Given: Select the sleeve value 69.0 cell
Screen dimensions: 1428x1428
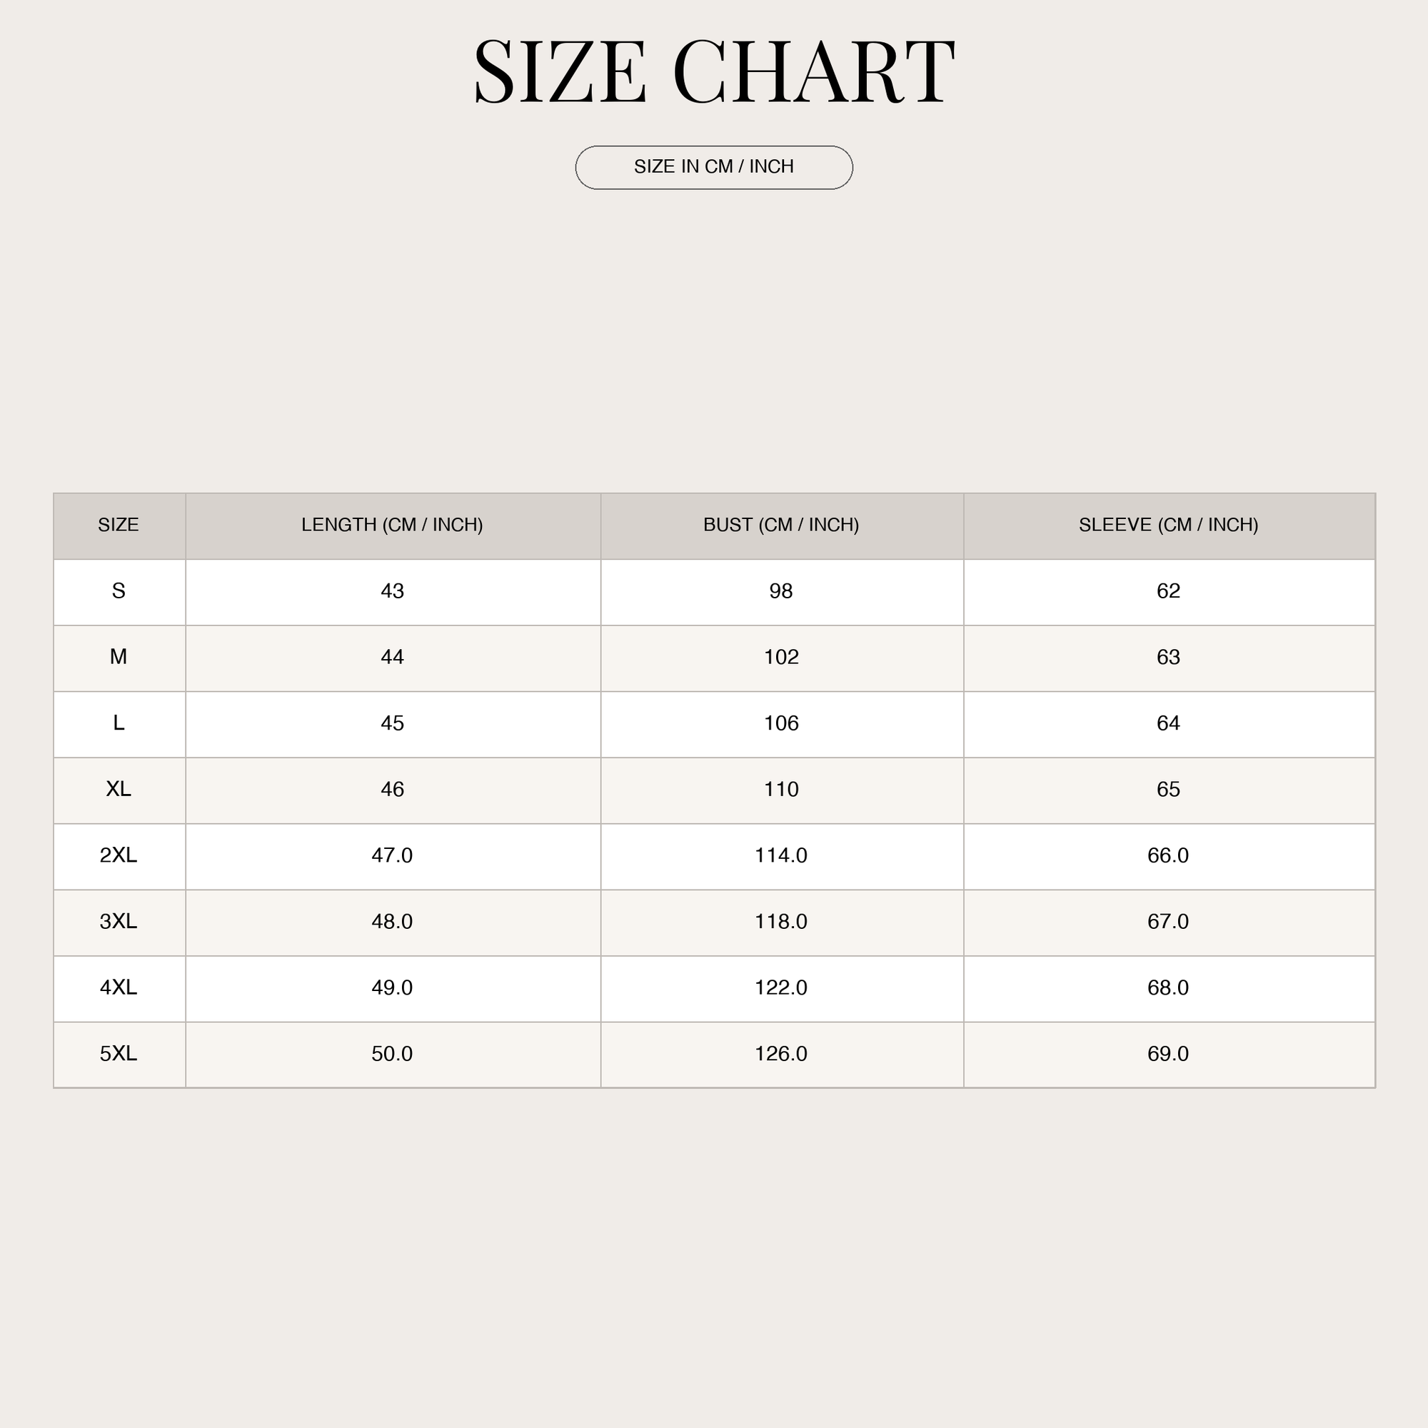Looking at the screenshot, I should (x=1169, y=1054).
